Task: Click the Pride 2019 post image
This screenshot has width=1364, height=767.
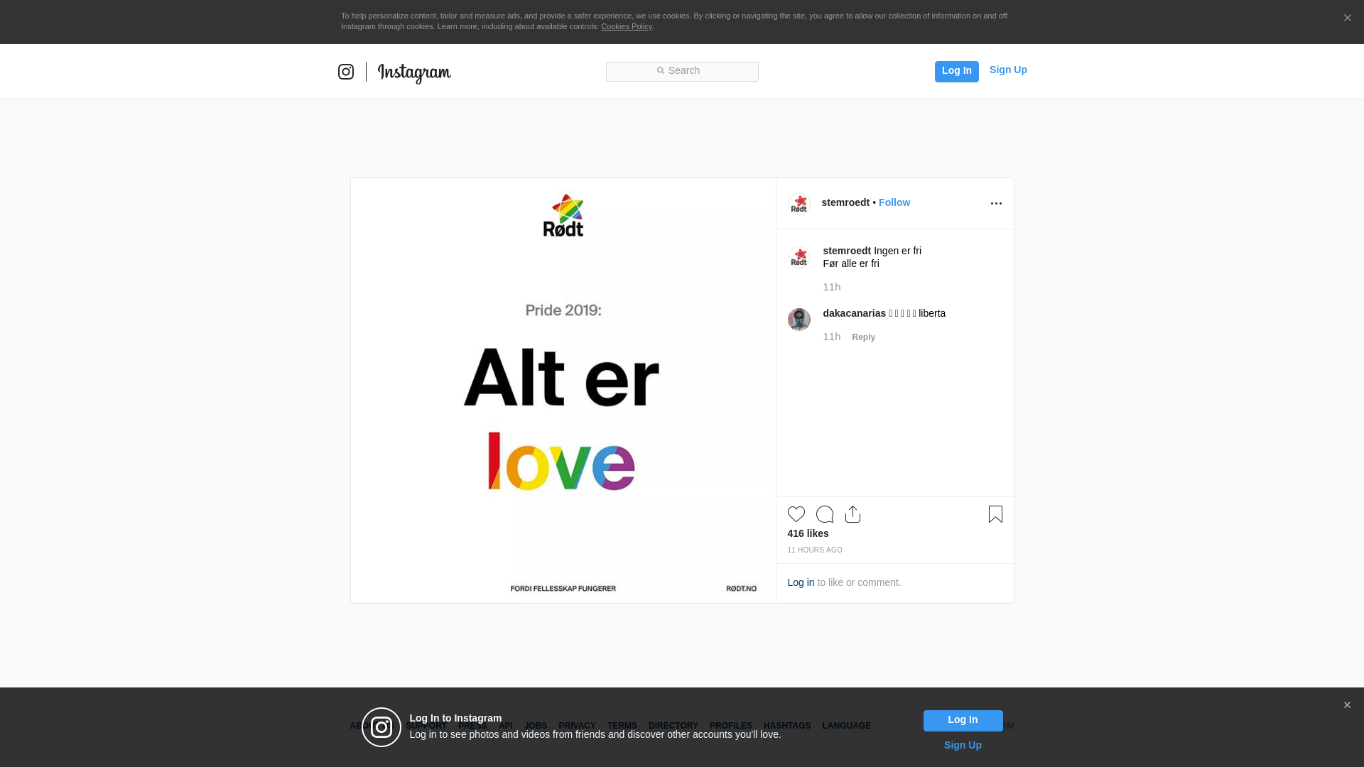Action: [563, 391]
